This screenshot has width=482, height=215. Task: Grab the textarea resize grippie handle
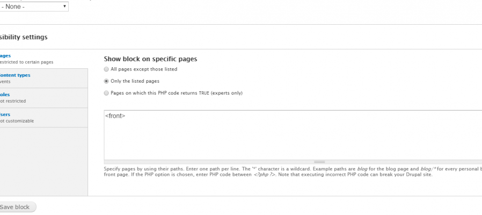[319, 162]
